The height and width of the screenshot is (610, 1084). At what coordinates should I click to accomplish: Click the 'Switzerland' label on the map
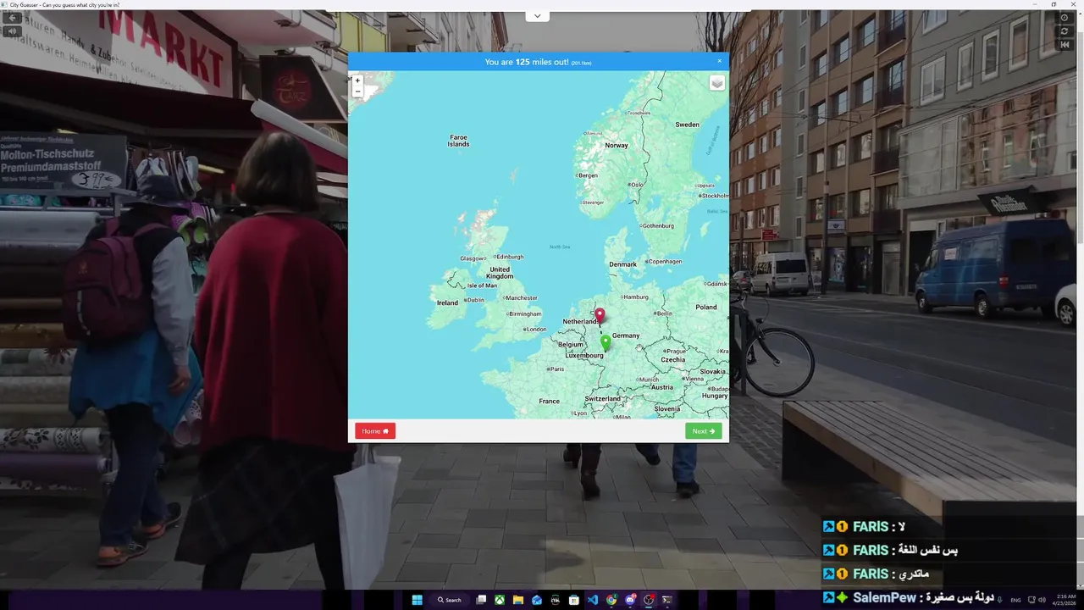pos(603,398)
